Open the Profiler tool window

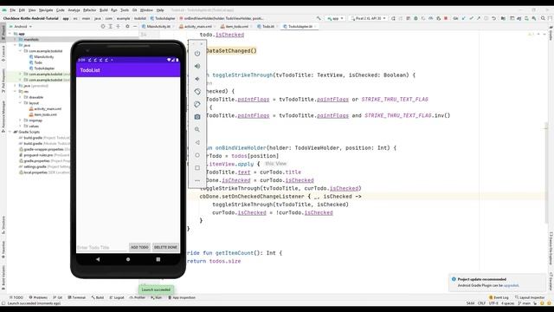click(138, 297)
